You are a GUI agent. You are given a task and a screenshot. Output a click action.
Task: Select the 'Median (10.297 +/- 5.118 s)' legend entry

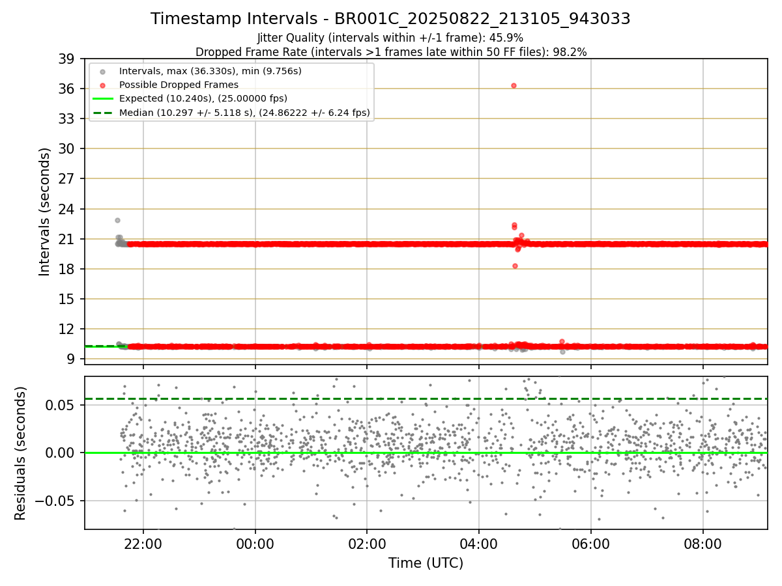(x=244, y=113)
